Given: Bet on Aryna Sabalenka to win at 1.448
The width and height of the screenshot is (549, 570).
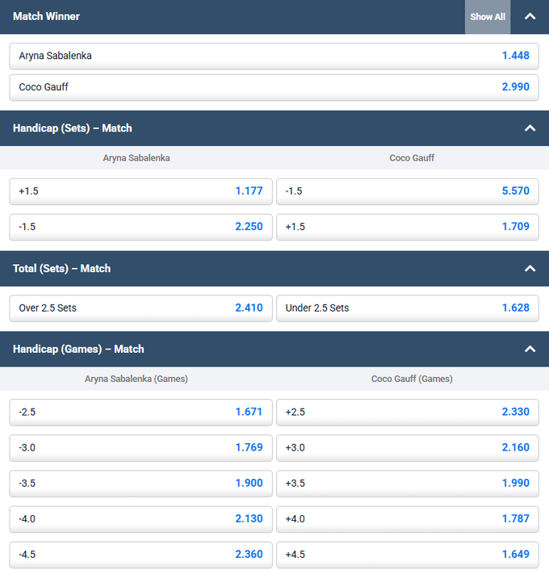Looking at the screenshot, I should (274, 56).
